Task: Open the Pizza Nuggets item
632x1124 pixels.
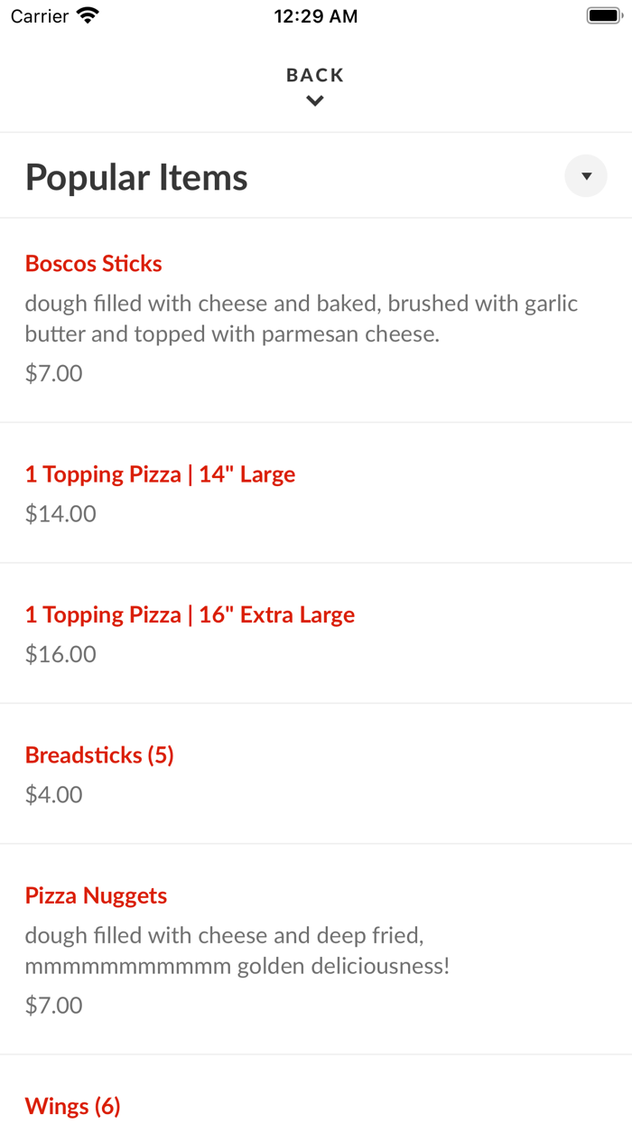Action: click(x=96, y=895)
